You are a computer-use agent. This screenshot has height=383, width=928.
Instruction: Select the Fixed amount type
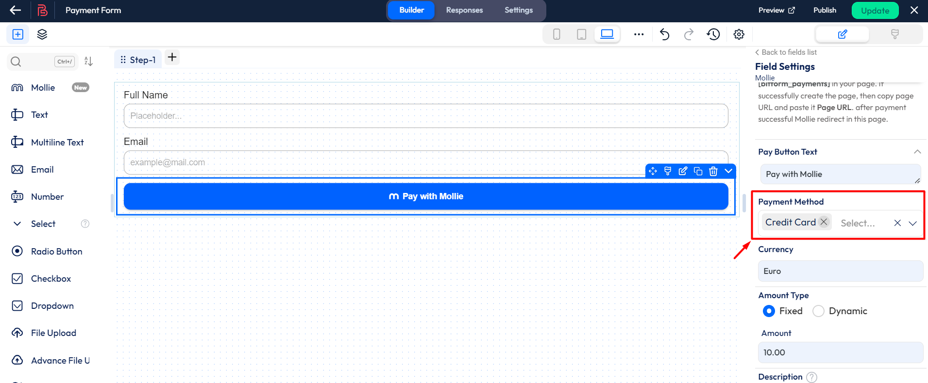[769, 311]
